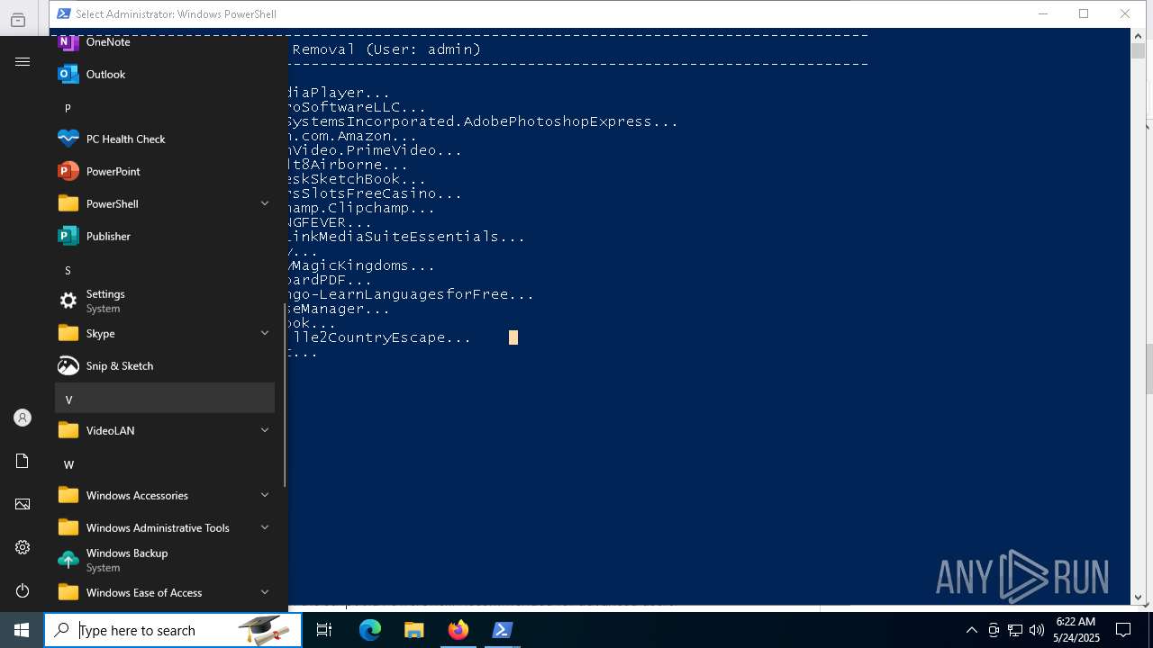The image size is (1153, 648).
Task: Launch Publisher from the app list
Action: tap(165, 237)
